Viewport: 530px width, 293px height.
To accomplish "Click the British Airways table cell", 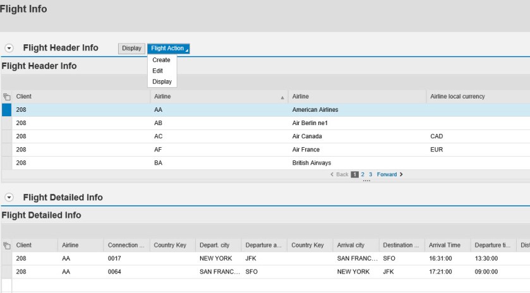I will pos(311,163).
